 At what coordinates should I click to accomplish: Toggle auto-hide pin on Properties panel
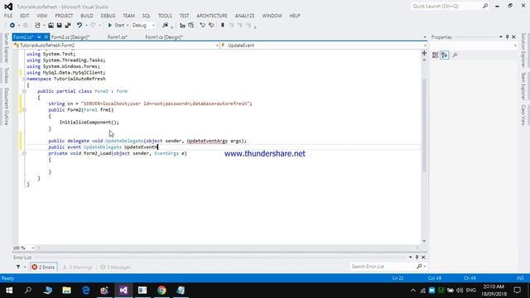click(x=507, y=36)
